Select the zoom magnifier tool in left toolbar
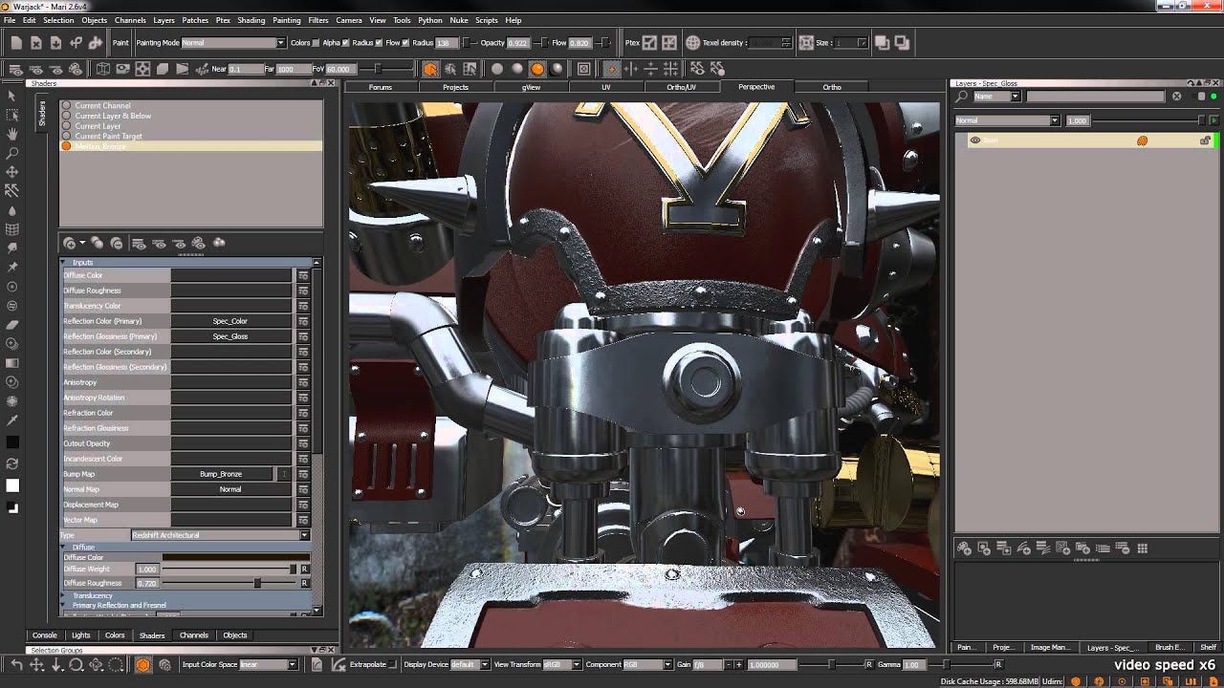The height and width of the screenshot is (688, 1224). [12, 153]
